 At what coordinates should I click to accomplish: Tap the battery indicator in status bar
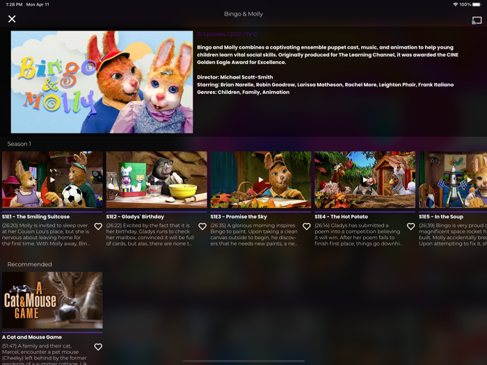click(x=476, y=5)
